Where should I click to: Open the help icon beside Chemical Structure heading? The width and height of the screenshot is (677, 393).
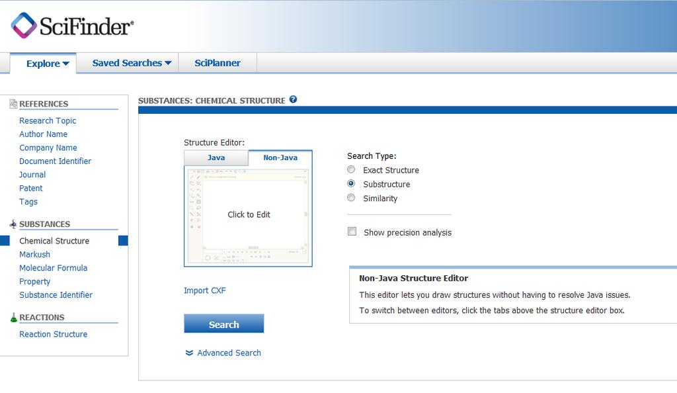point(293,99)
